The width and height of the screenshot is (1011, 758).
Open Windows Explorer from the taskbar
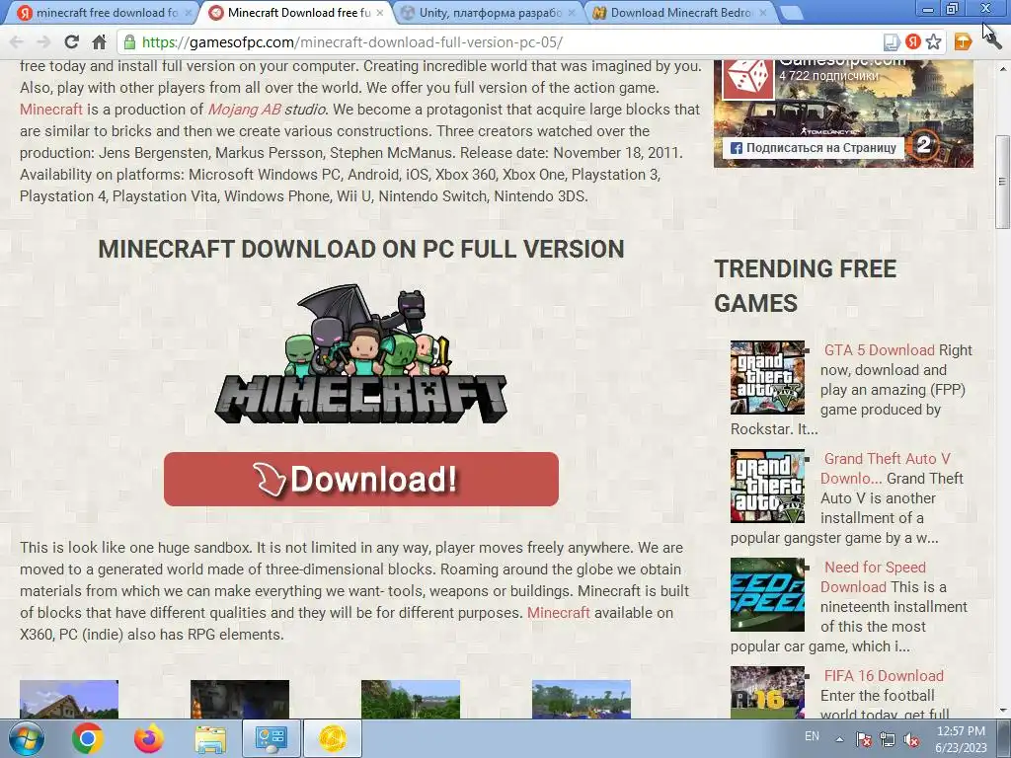(210, 738)
